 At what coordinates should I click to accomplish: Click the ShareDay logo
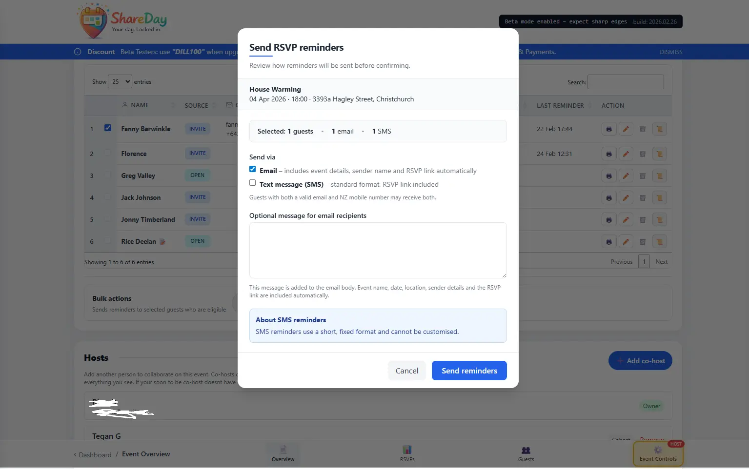coord(122,21)
